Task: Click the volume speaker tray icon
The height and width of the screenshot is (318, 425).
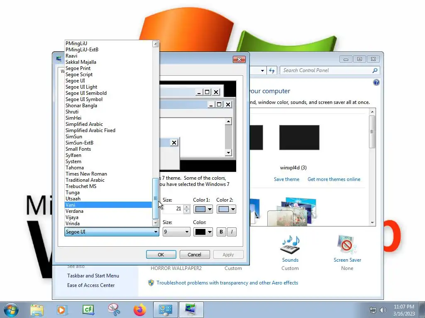Action: 383,310
